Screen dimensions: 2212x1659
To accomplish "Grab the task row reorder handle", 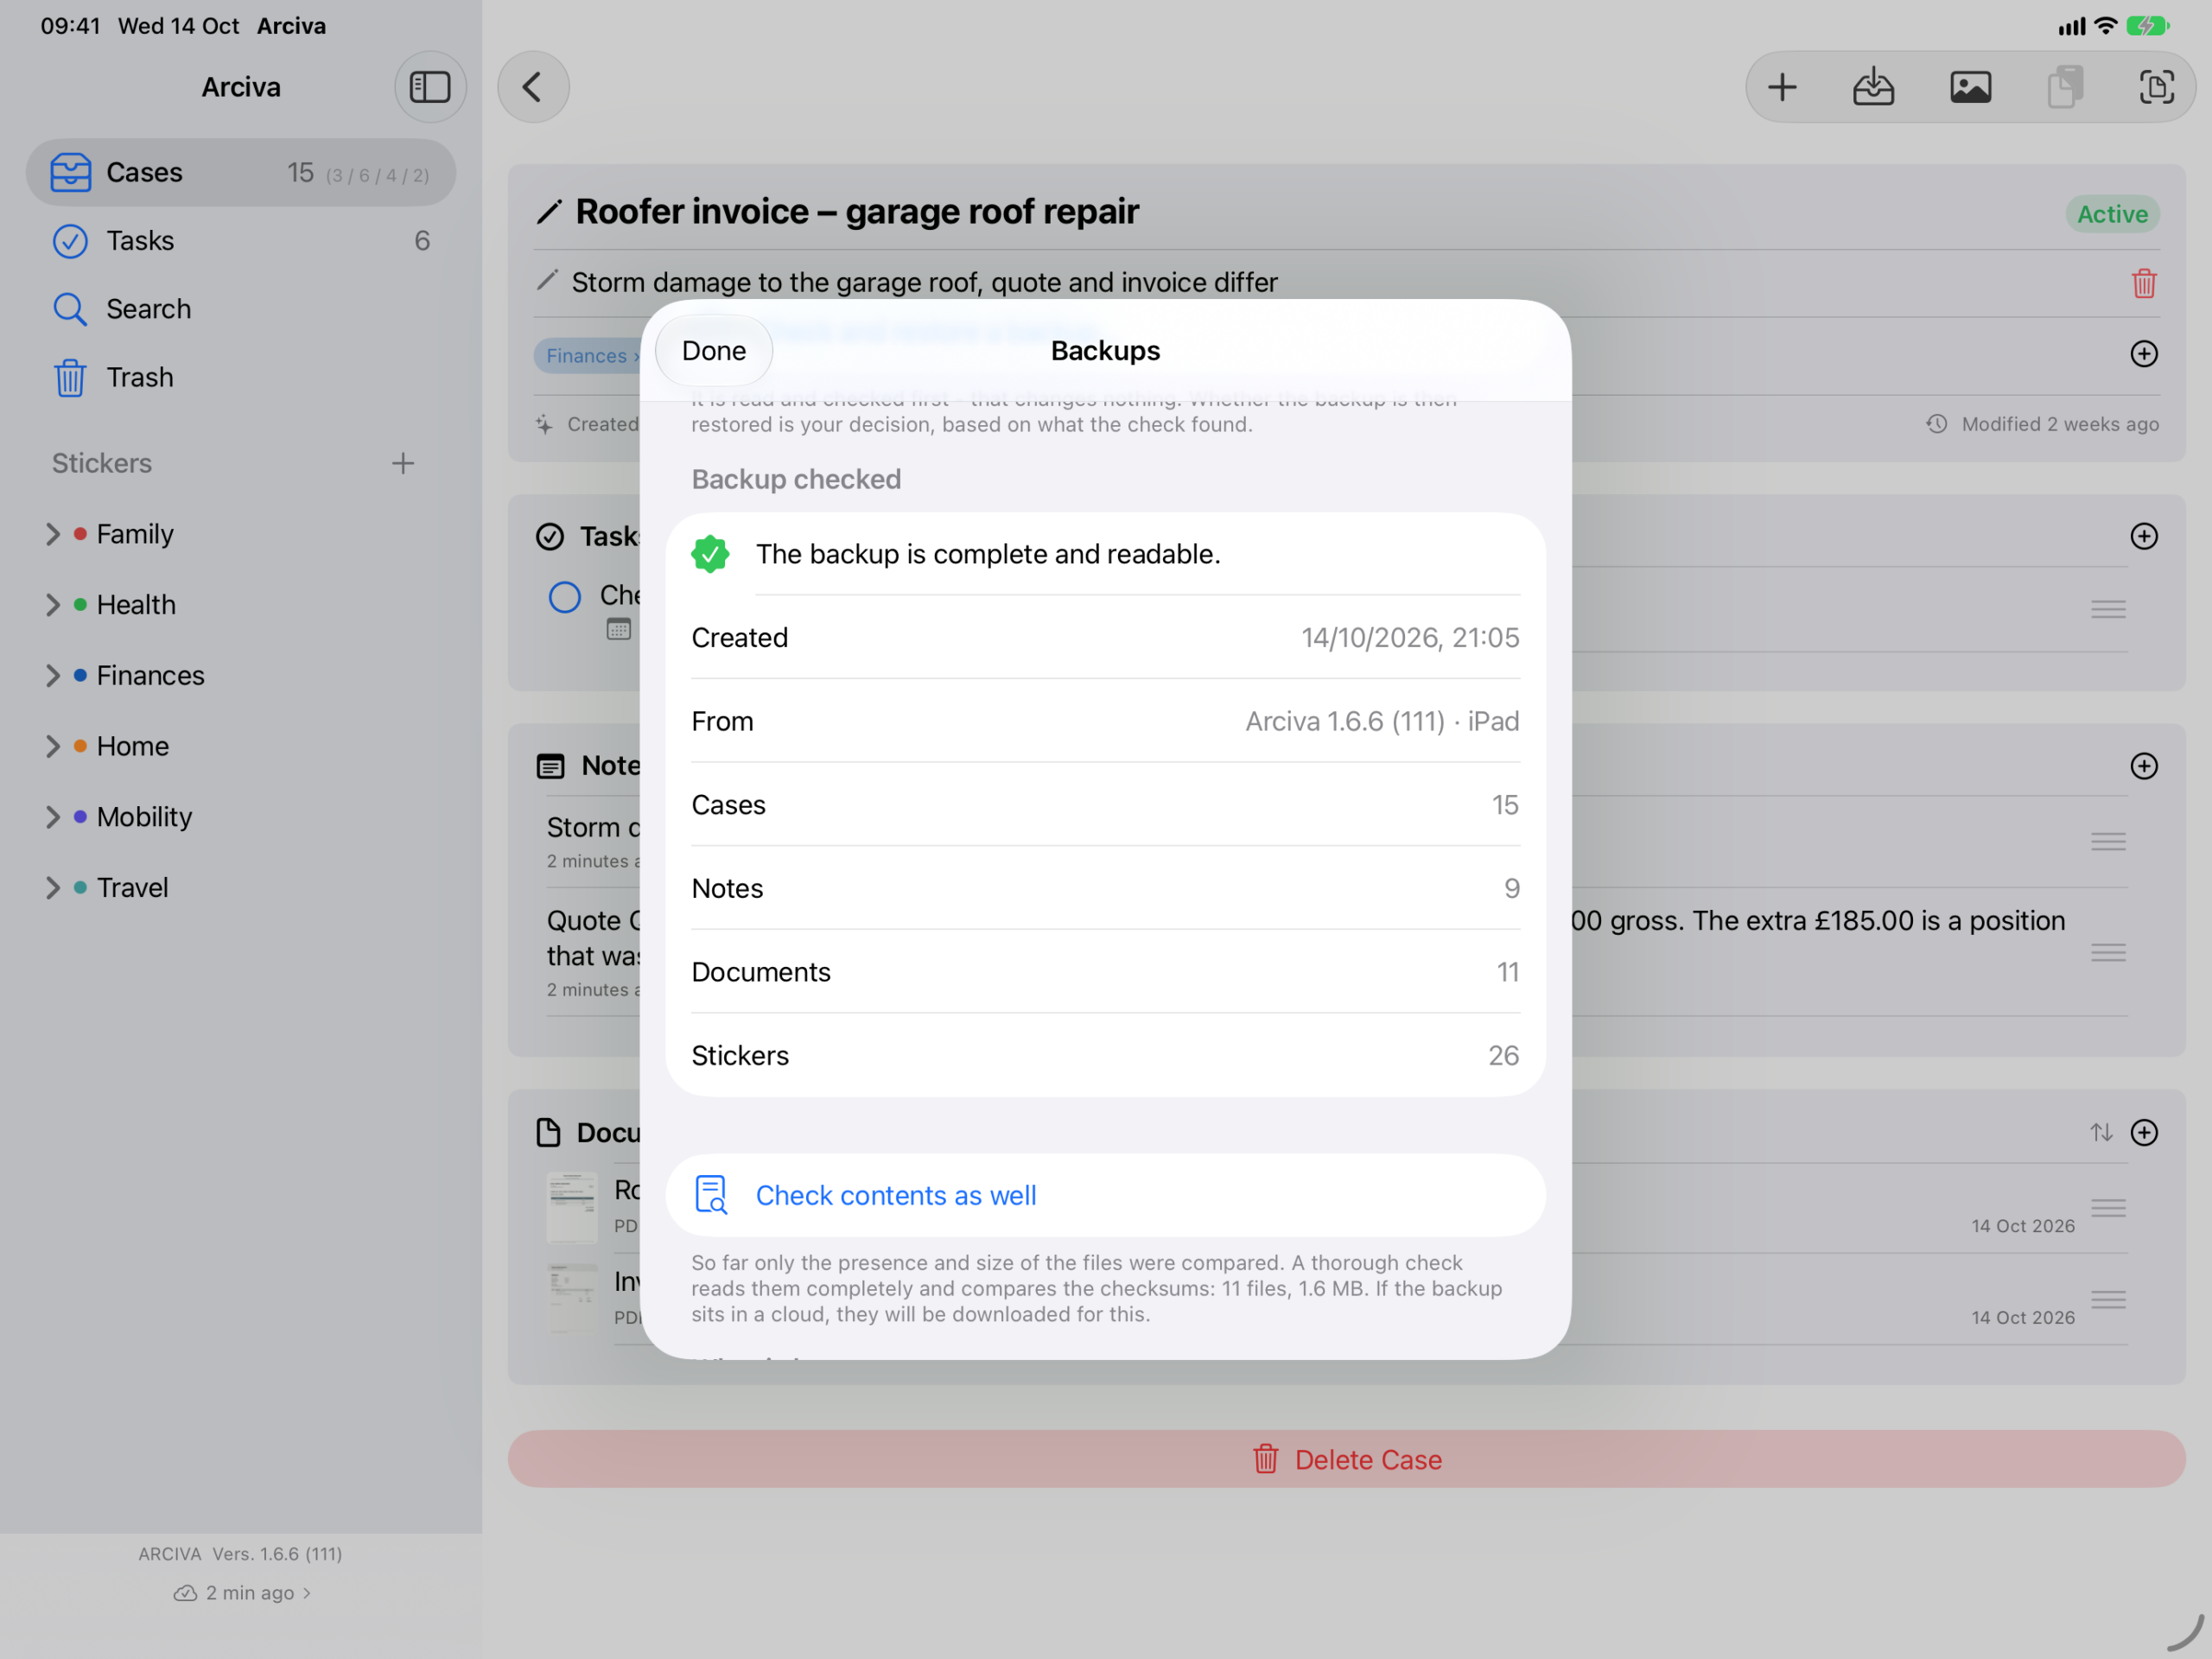I will [x=2108, y=609].
